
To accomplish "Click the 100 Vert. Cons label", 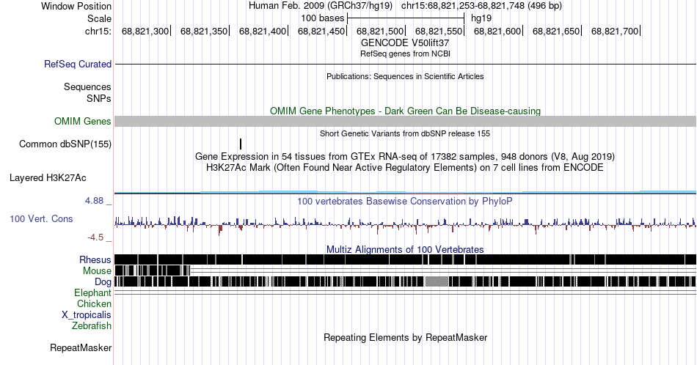I will point(41,218).
